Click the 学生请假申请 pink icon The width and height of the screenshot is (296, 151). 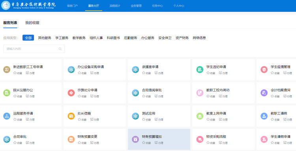[264, 139]
